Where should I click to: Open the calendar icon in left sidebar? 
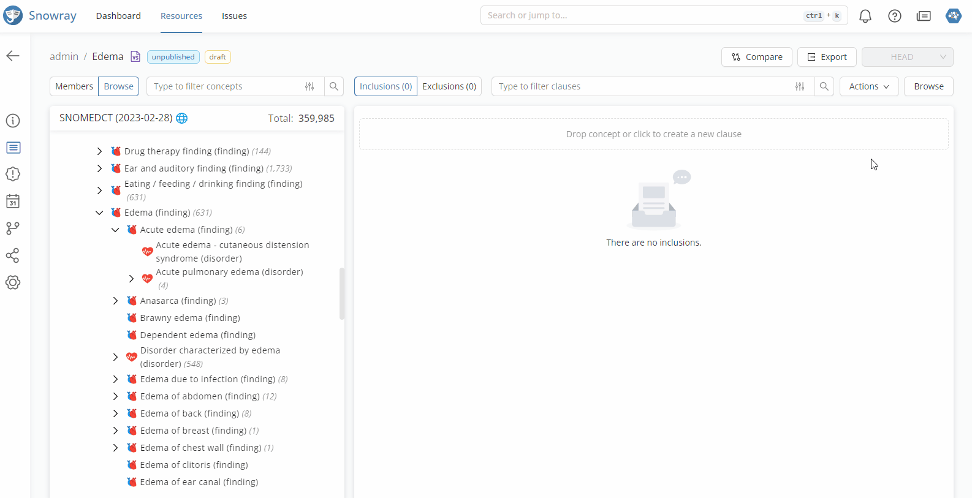(x=13, y=202)
